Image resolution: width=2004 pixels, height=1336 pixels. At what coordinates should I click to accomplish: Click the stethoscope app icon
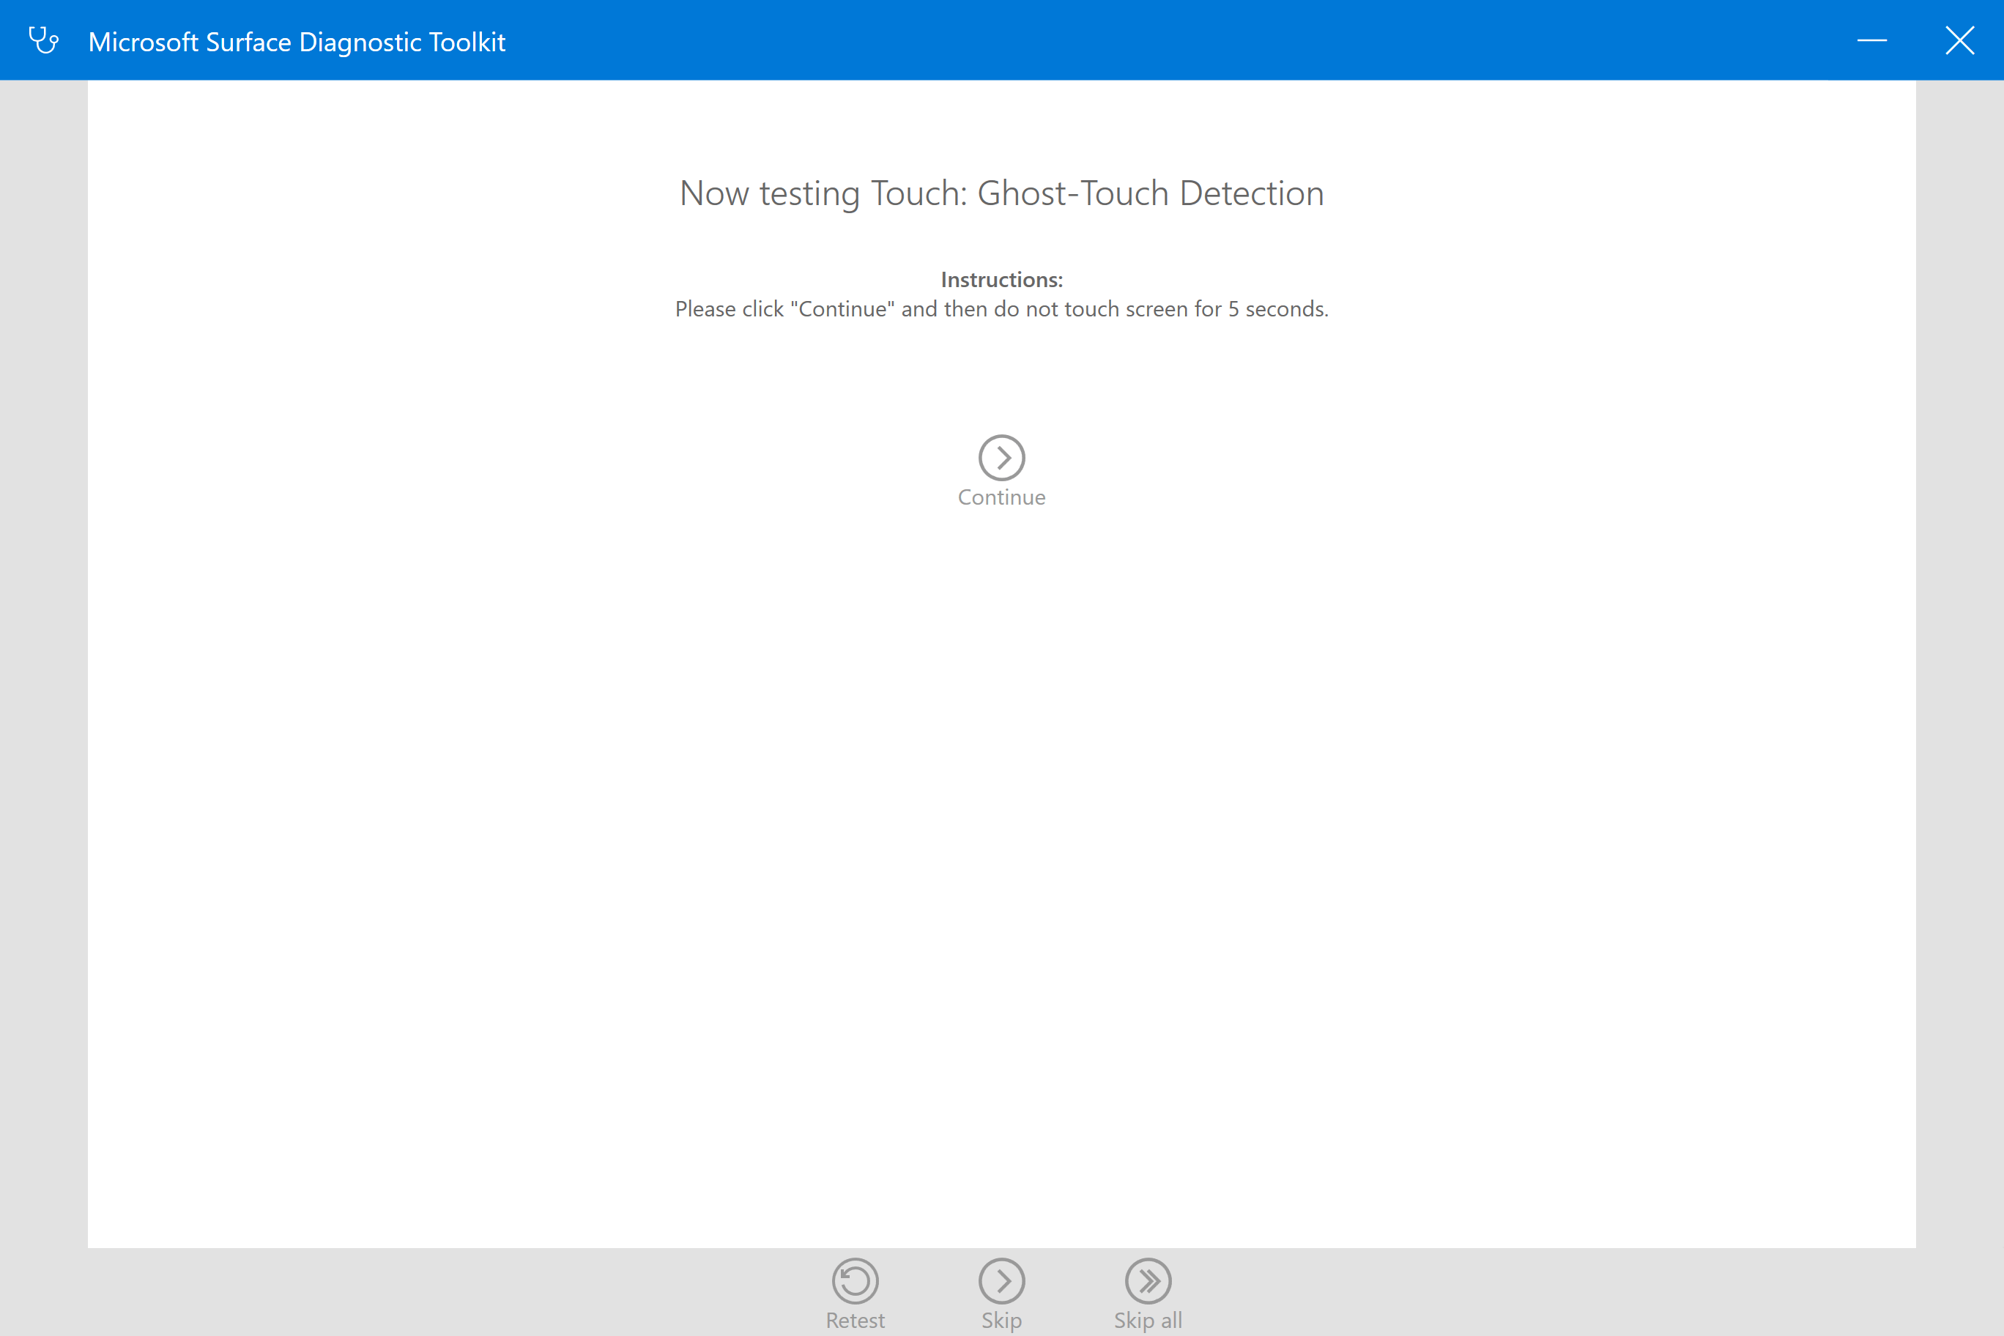43,40
